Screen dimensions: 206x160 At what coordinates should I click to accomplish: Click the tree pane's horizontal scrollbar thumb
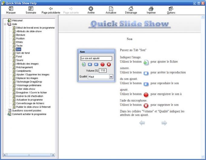[x=29, y=155]
